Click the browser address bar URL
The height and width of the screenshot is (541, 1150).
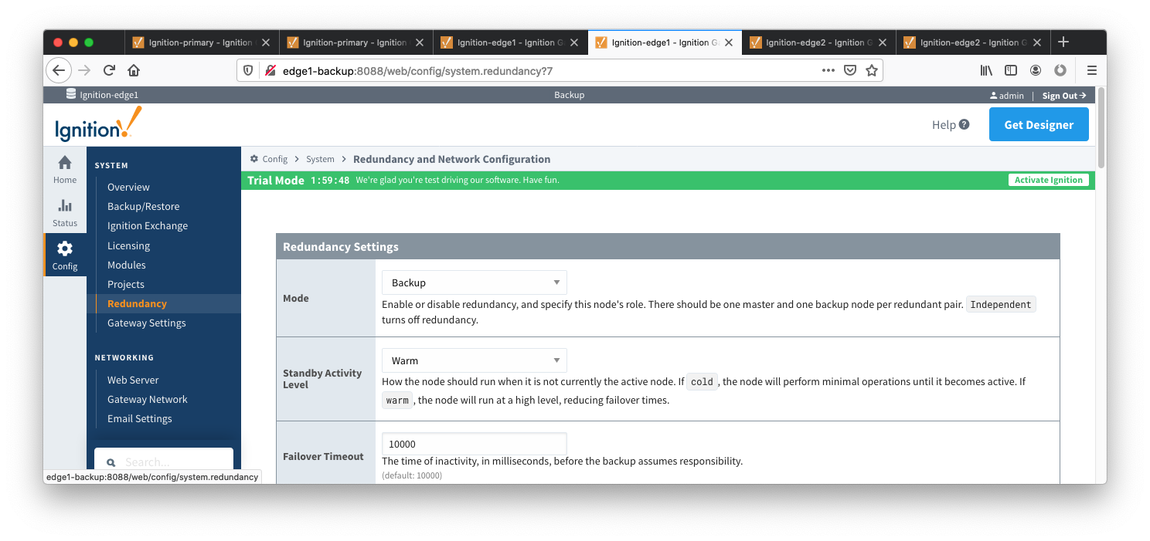point(417,70)
